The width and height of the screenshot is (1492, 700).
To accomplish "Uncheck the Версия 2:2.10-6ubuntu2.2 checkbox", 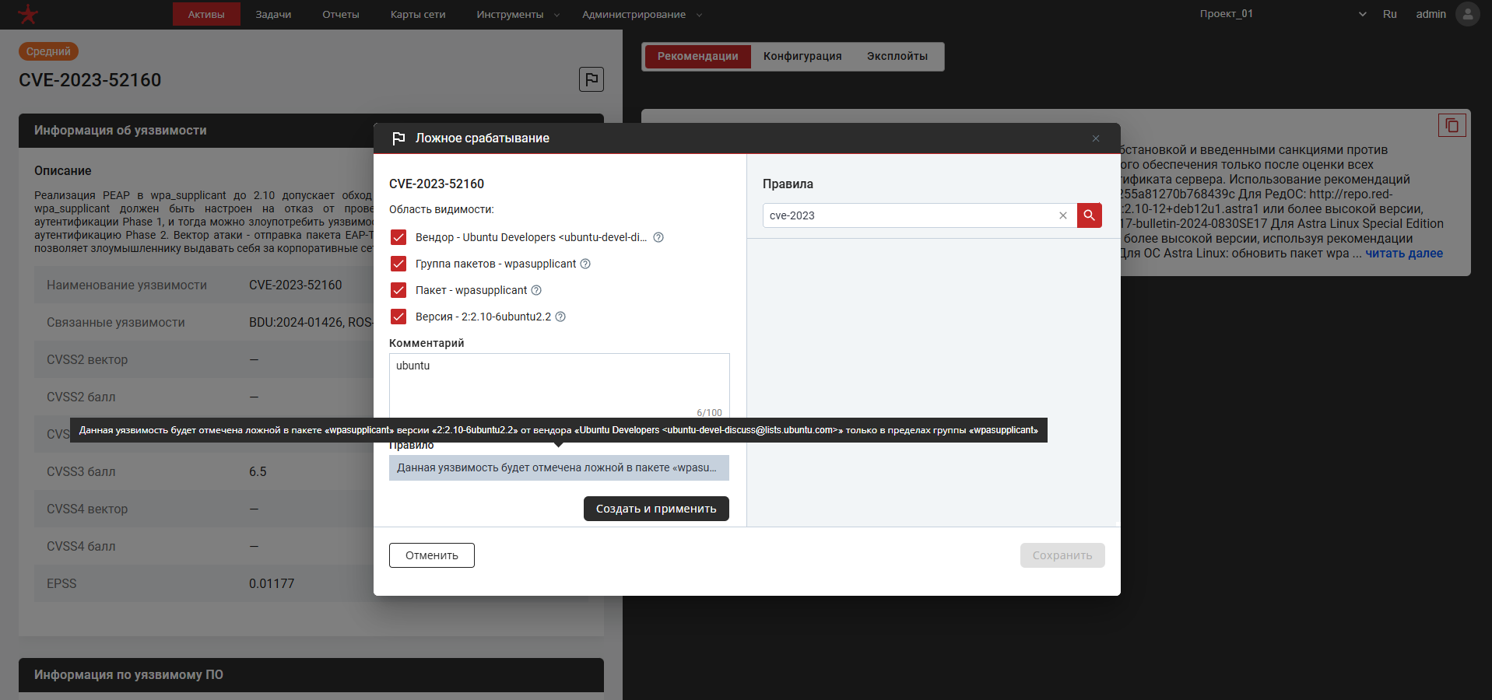I will click(398, 317).
